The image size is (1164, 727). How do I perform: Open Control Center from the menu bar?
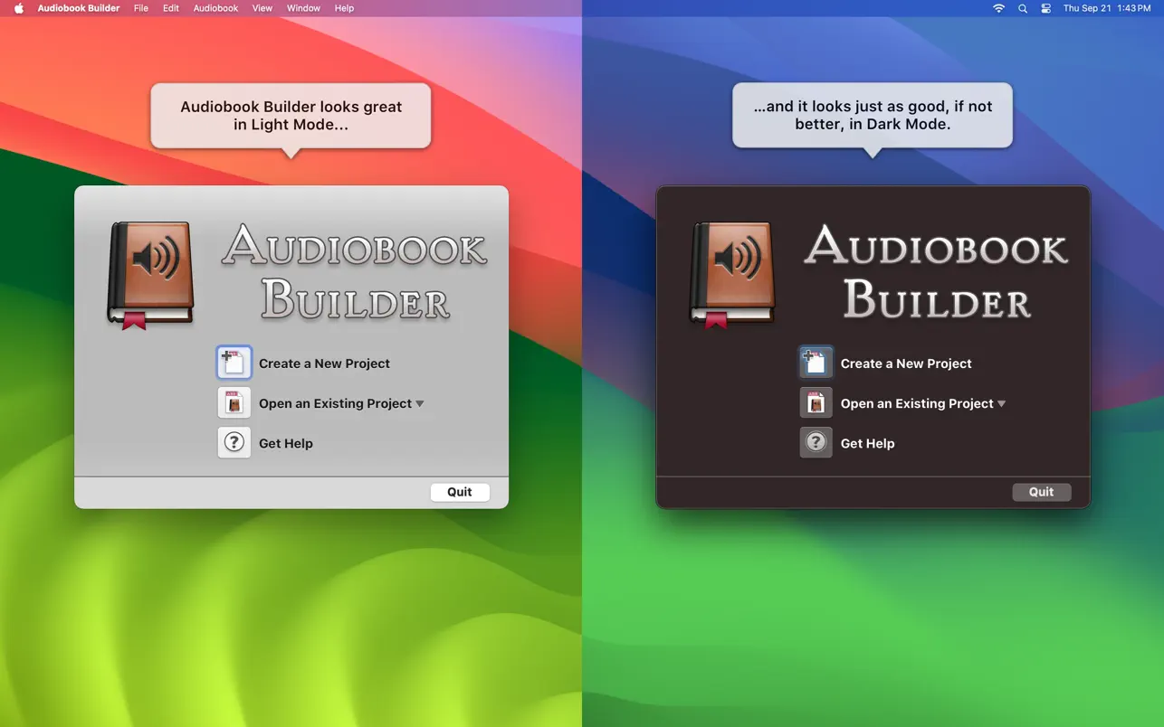[x=1045, y=8]
